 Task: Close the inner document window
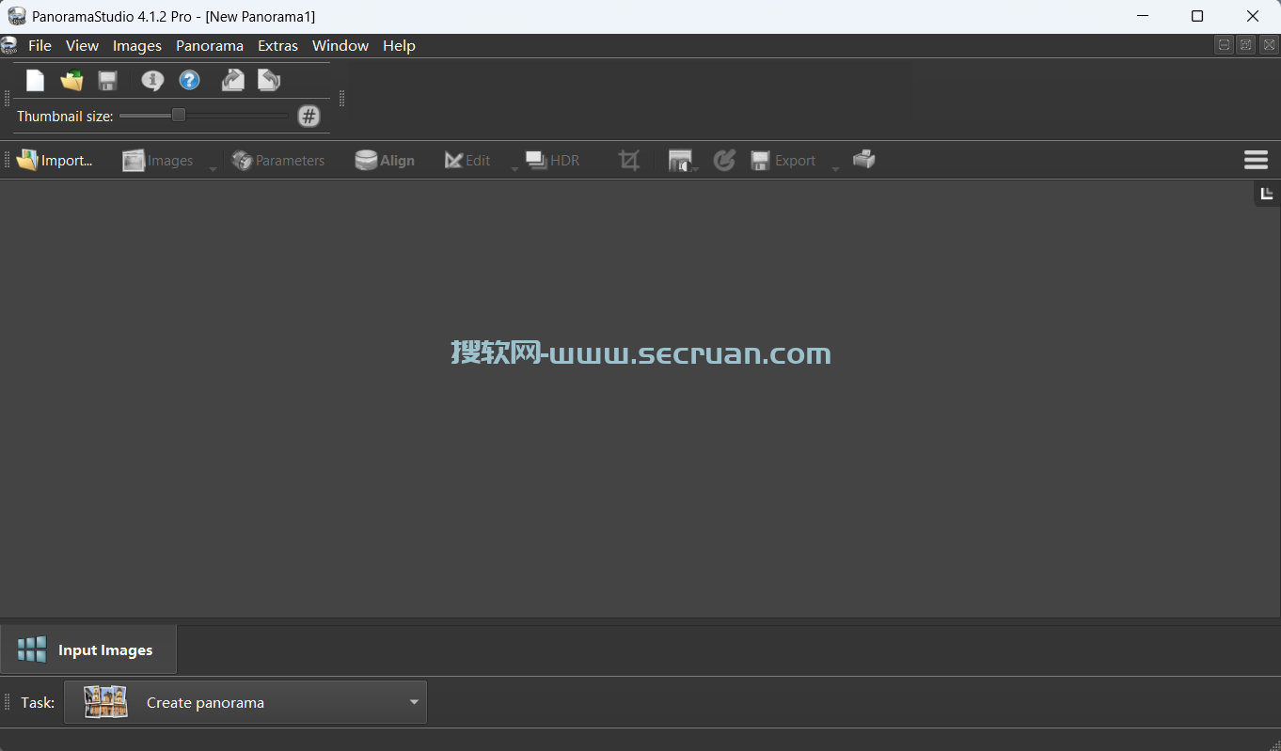pyautogui.click(x=1269, y=44)
